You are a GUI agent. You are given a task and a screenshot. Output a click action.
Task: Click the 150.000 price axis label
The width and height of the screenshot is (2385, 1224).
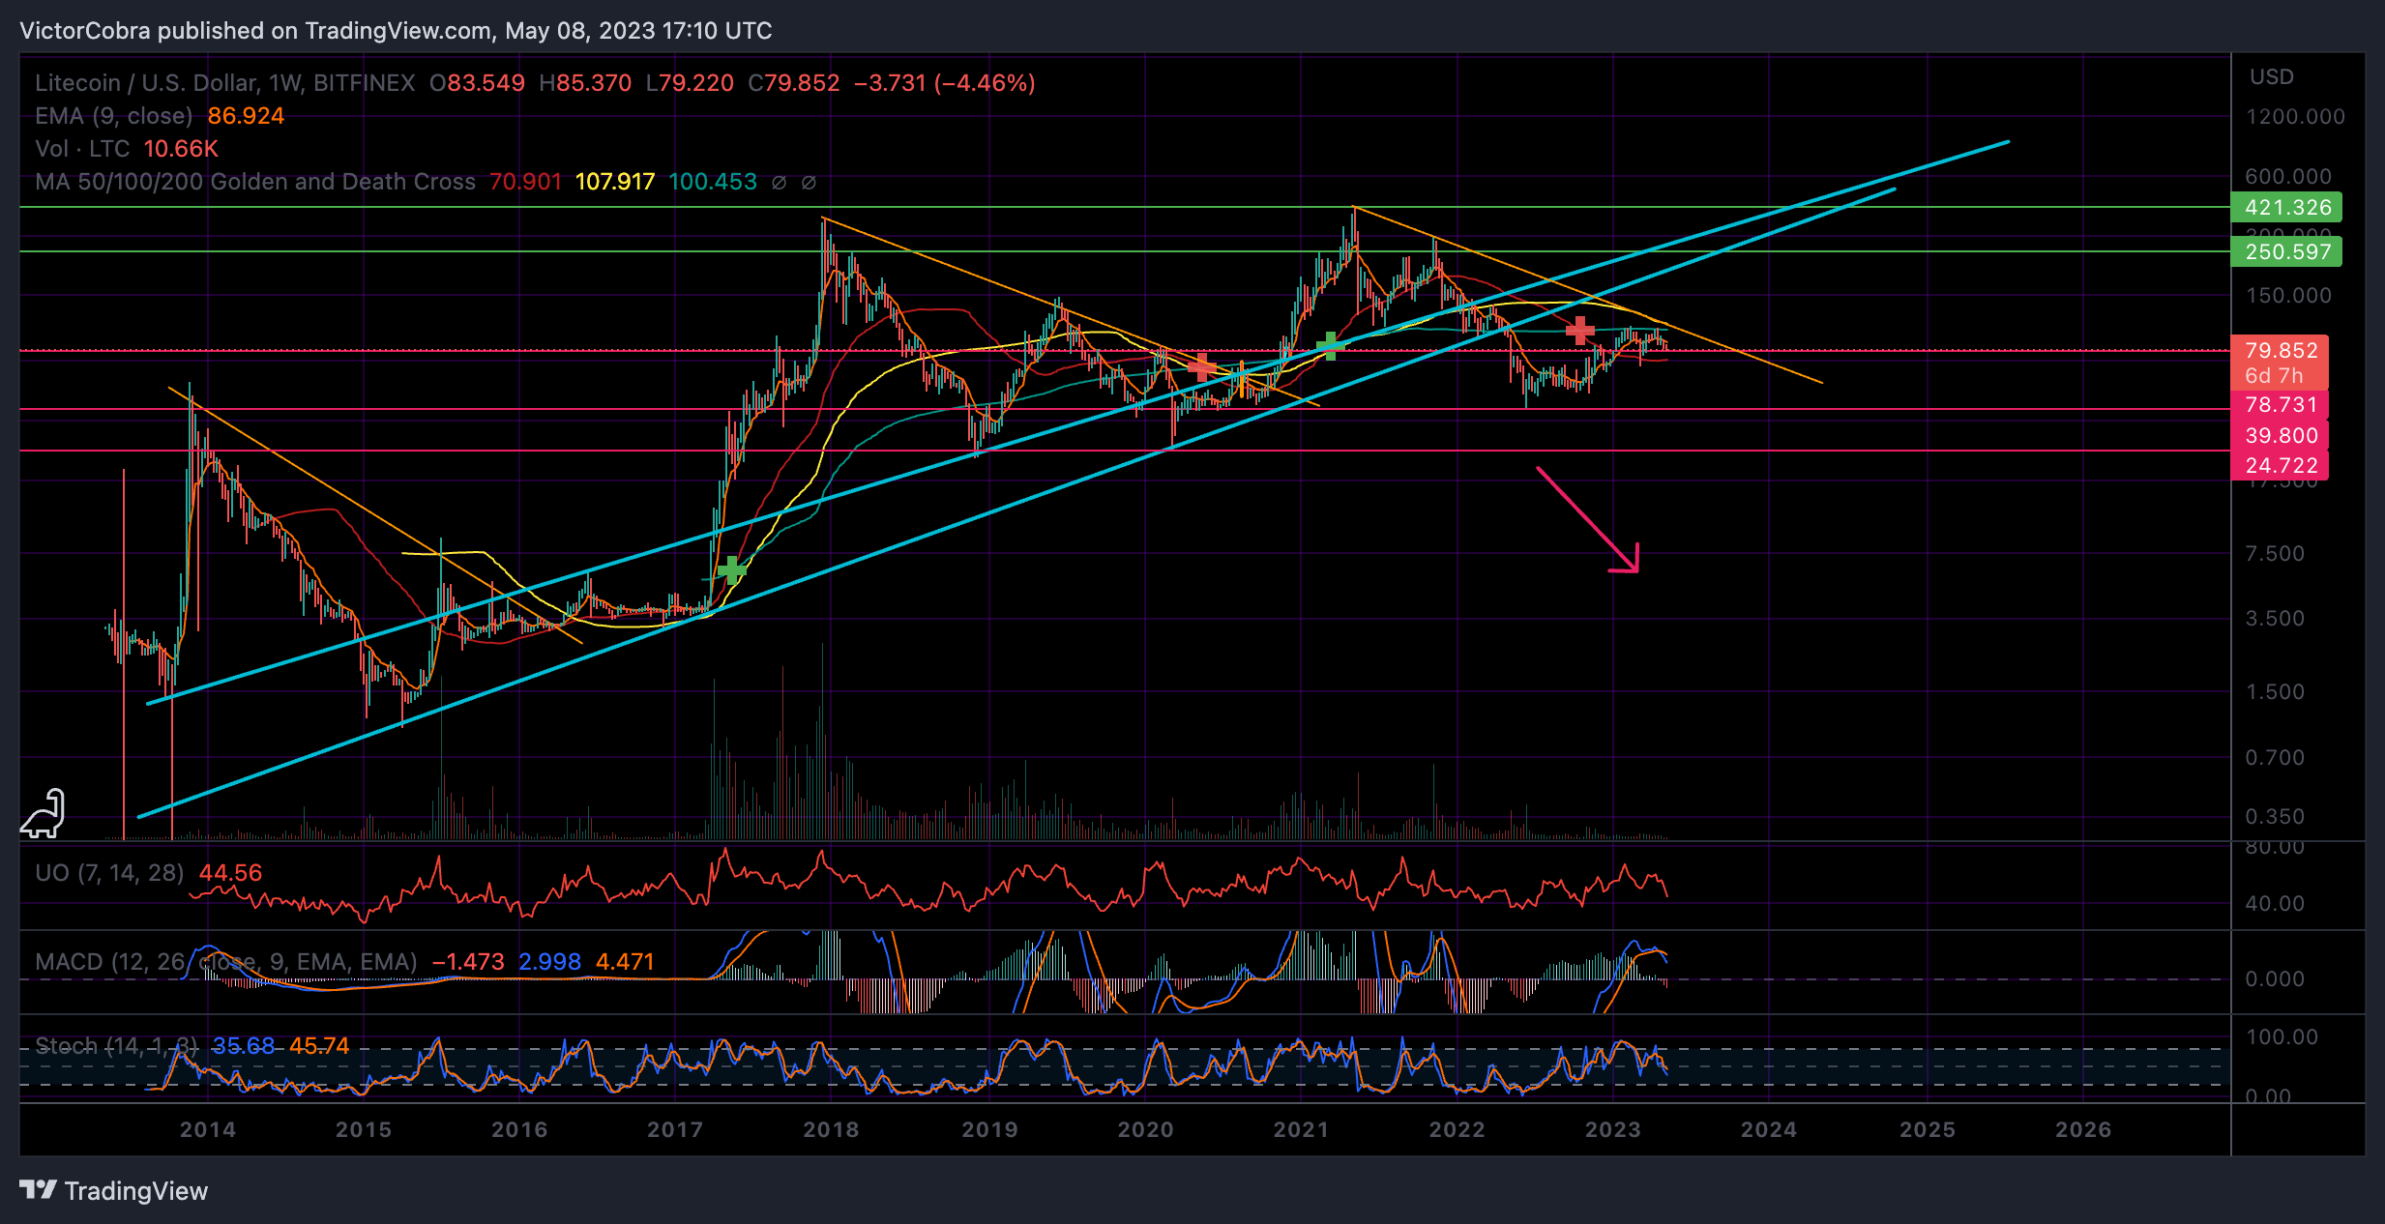click(x=2287, y=296)
